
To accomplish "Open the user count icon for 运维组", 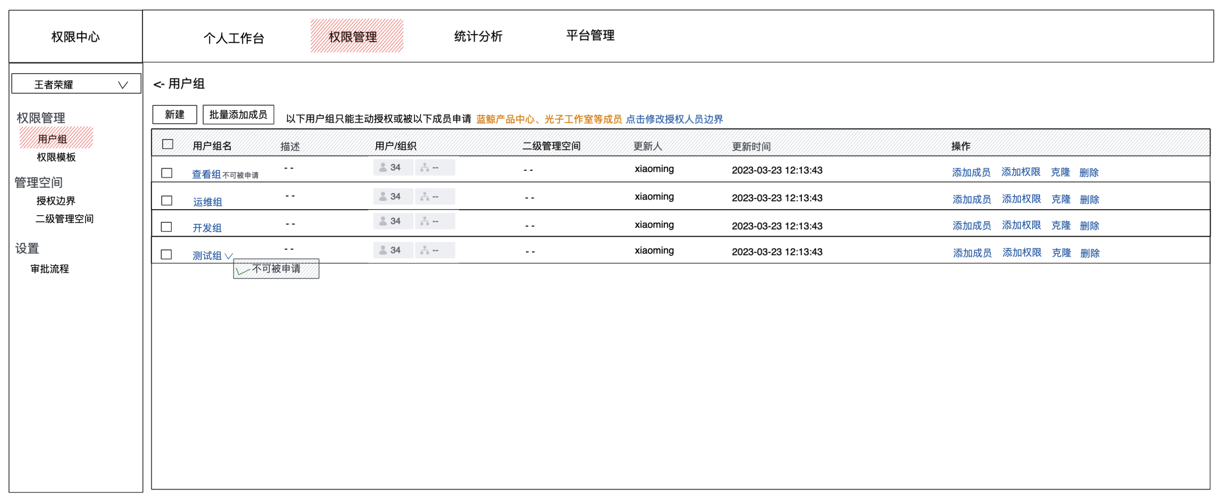I will pos(393,197).
